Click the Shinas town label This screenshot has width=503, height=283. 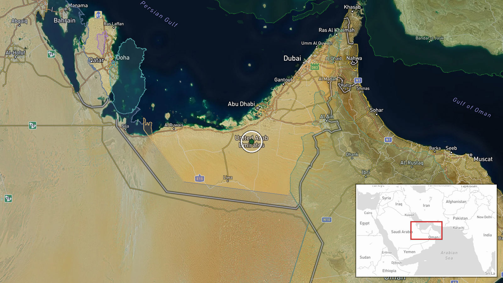[x=363, y=88]
